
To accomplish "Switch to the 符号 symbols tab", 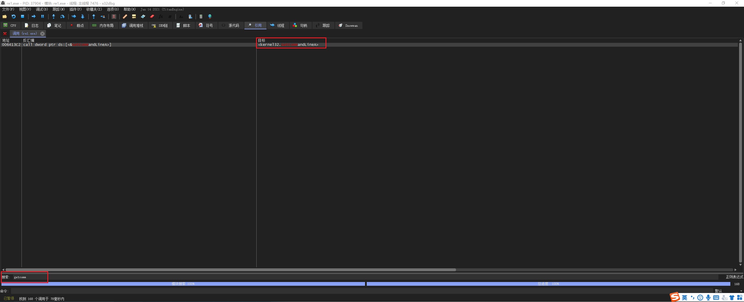I will [x=206, y=26].
